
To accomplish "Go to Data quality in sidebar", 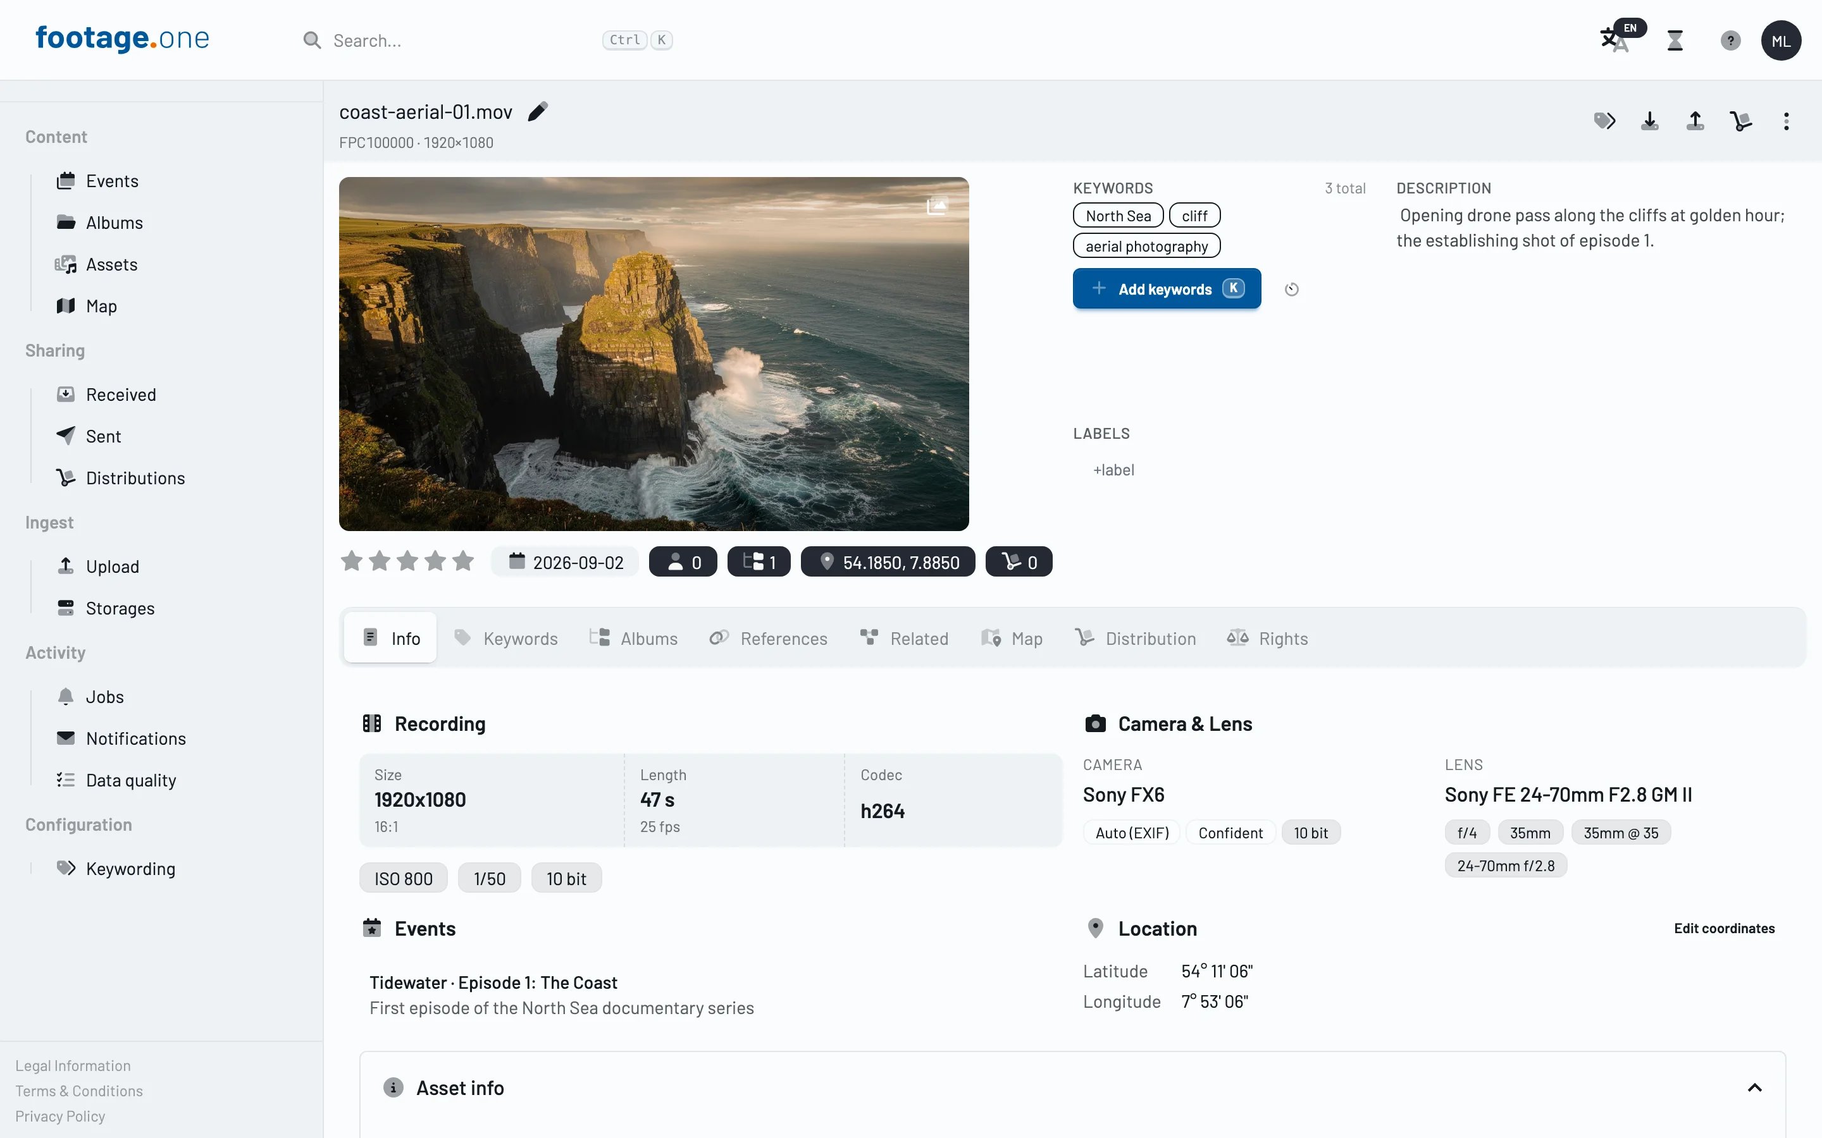I will [x=116, y=781].
